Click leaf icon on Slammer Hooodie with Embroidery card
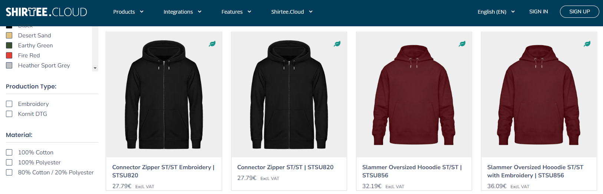 pyautogui.click(x=587, y=44)
